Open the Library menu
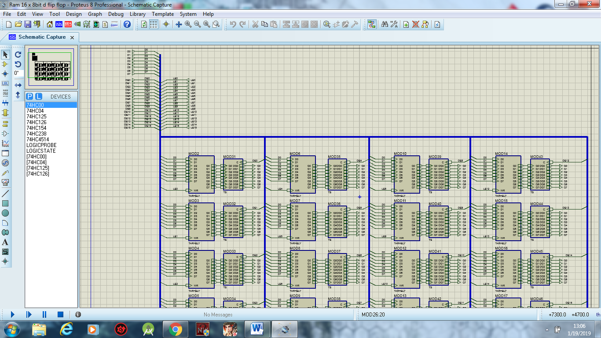 pos(138,14)
